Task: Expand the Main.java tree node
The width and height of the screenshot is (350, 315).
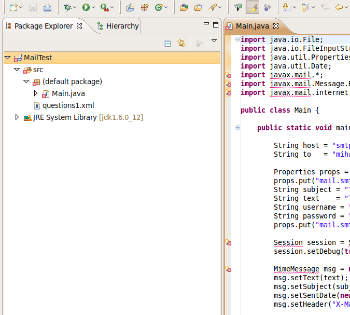Action: [36, 93]
